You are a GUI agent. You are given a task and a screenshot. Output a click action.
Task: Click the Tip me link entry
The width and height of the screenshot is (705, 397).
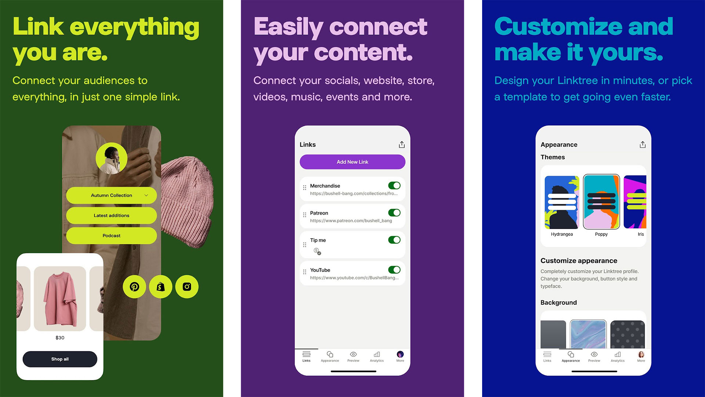click(x=352, y=245)
